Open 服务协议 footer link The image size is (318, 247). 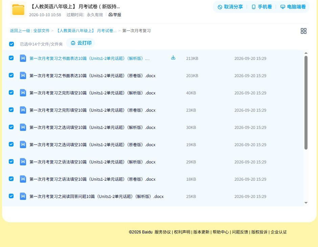coord(163,232)
